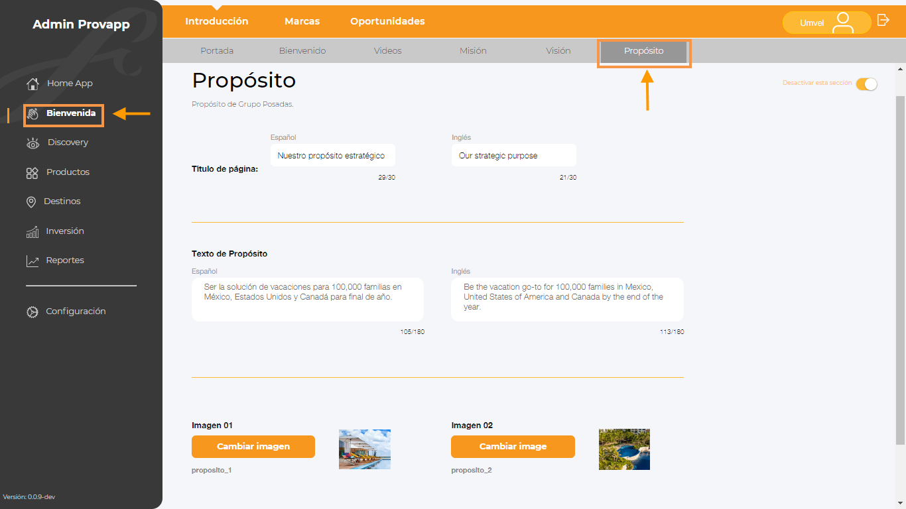Click the 'Imagen 01' label

pyautogui.click(x=212, y=425)
